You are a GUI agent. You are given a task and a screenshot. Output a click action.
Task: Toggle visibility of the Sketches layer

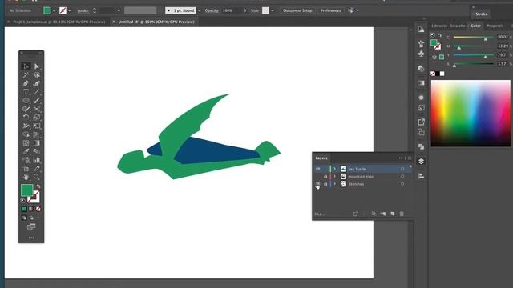pyautogui.click(x=317, y=184)
